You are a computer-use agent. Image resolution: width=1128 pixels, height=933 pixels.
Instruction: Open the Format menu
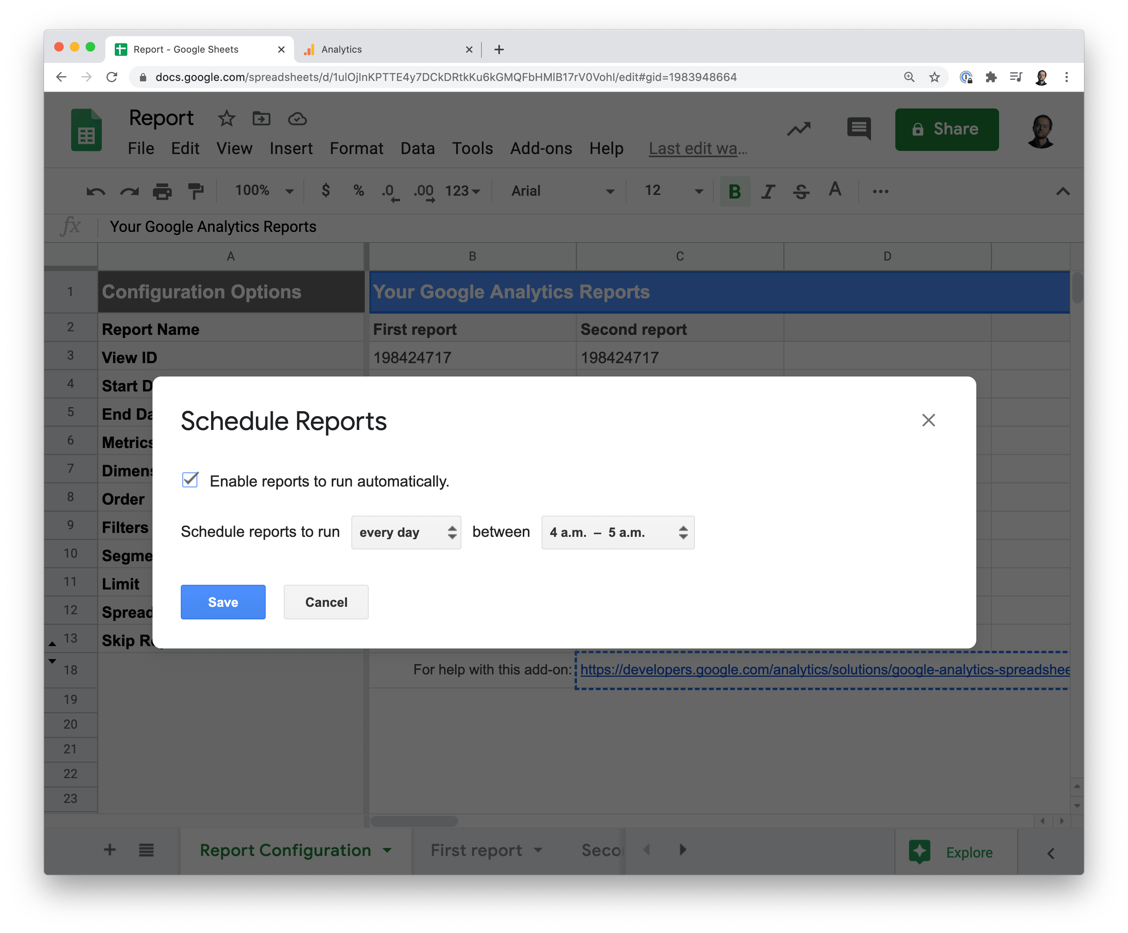coord(356,148)
